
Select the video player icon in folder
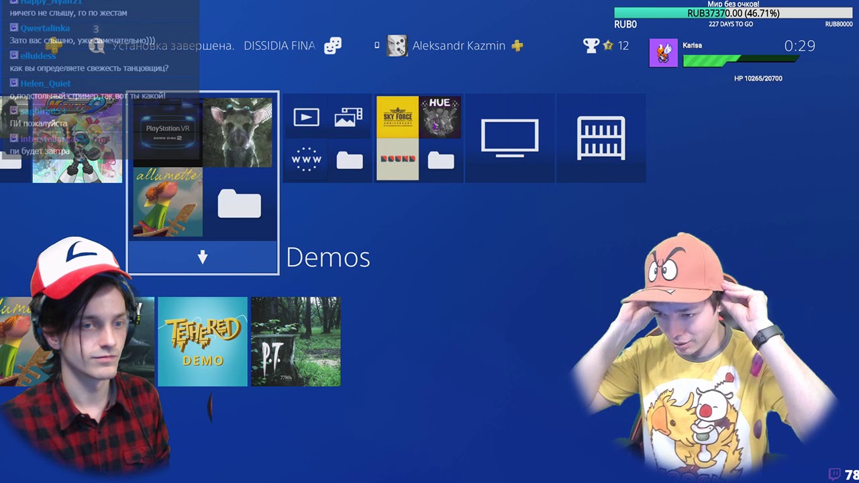pos(306,117)
